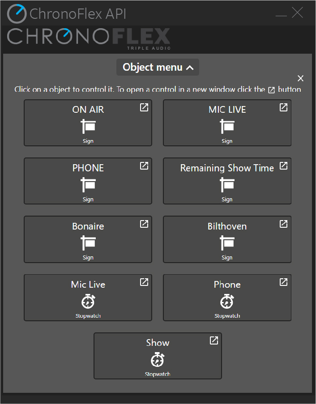The image size is (316, 404).
Task: Click the chevron beside Object menu
Action: pyautogui.click(x=190, y=68)
